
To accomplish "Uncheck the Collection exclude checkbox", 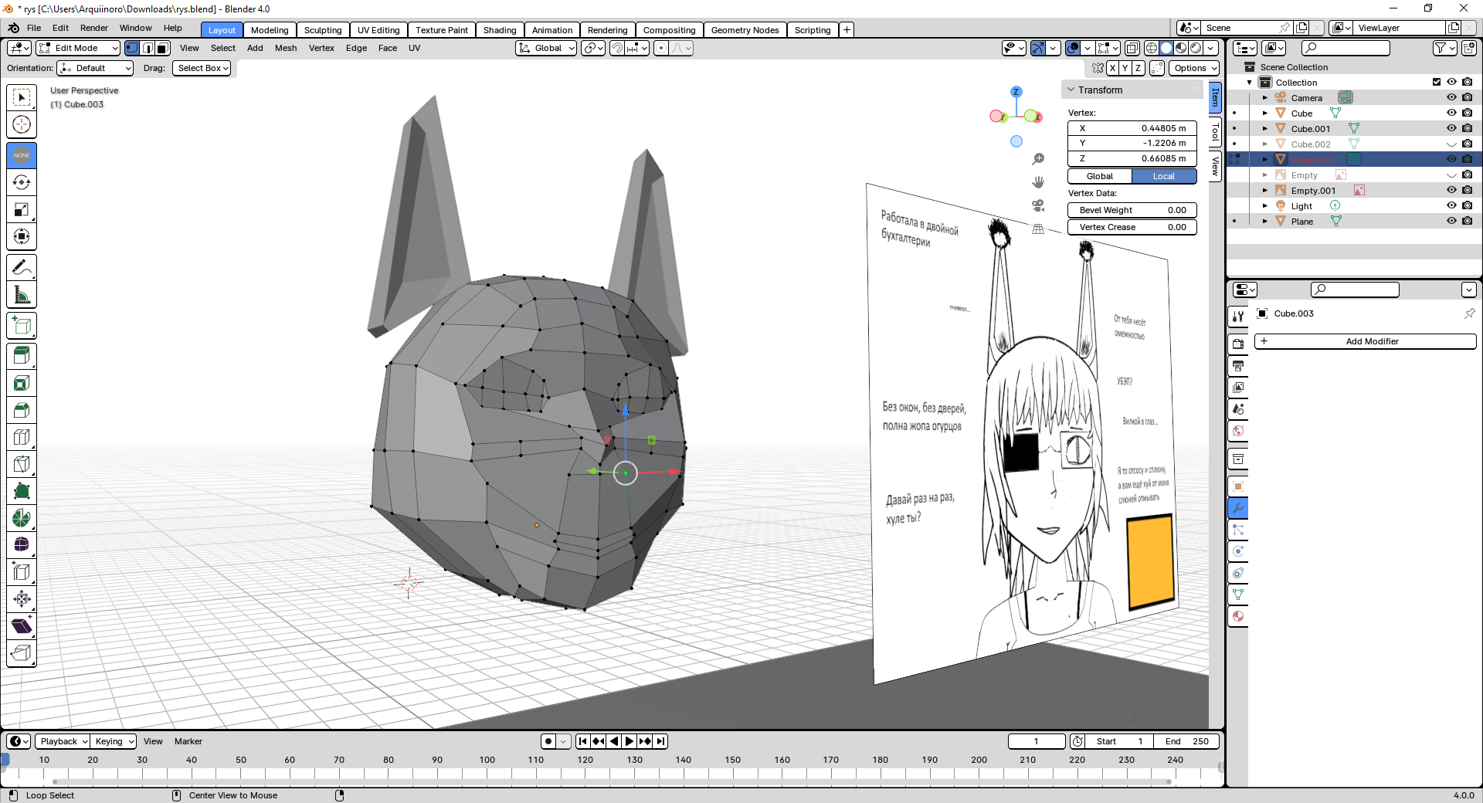I will point(1437,83).
